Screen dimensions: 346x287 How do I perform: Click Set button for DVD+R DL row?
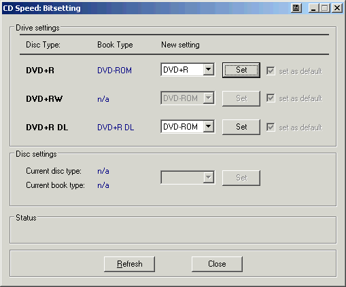(x=241, y=127)
